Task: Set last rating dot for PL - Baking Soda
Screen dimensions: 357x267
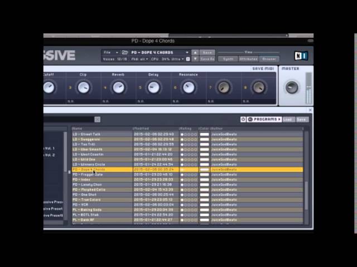Action: point(196,210)
